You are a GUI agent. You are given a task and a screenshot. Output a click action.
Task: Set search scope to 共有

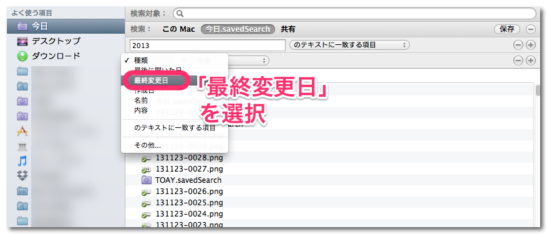point(288,29)
